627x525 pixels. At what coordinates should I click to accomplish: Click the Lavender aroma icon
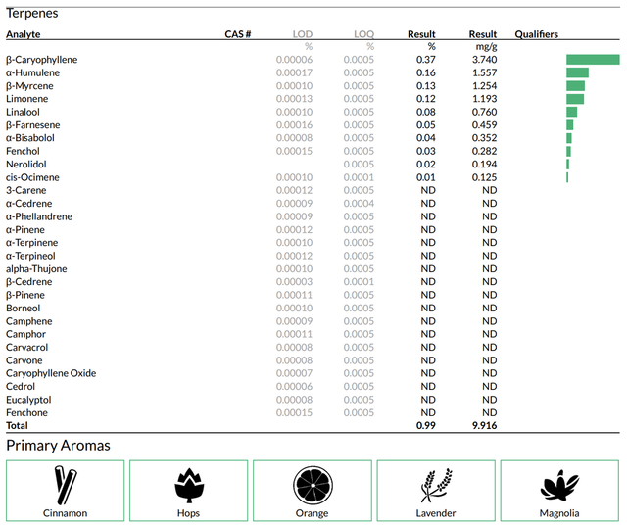click(436, 486)
